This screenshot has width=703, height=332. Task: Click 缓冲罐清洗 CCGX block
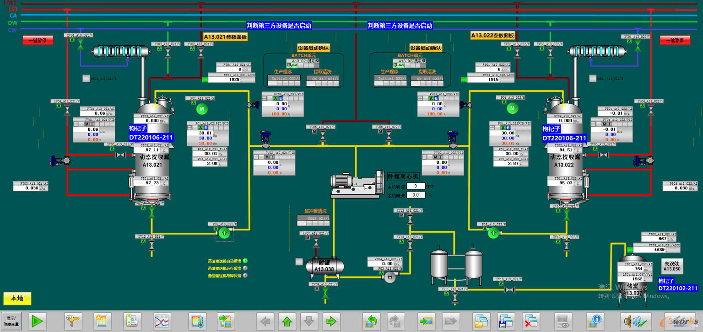point(314,220)
